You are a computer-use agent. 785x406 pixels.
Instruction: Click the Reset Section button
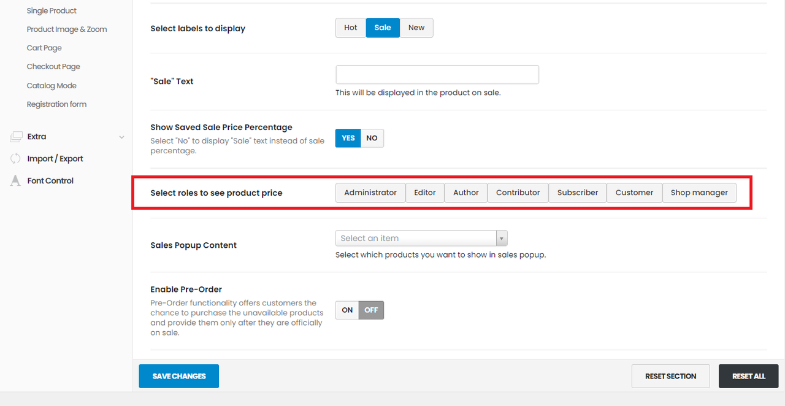670,376
